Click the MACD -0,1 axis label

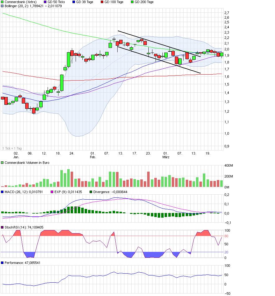tap(228, 223)
